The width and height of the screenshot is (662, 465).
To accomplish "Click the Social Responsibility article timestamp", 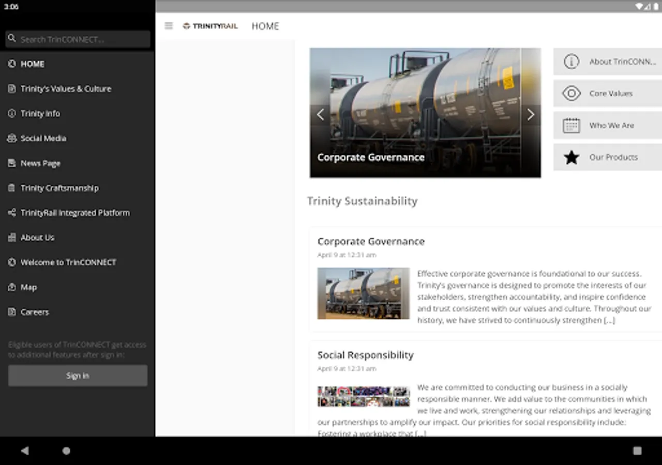I will 347,368.
